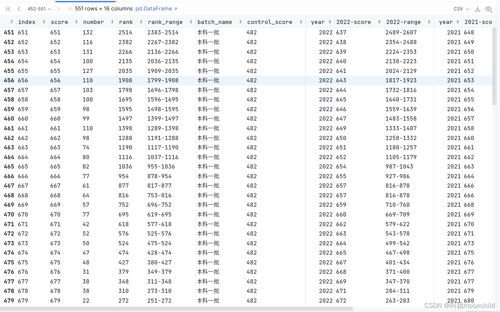Select 2022-range cell 347-370
Screen dimensions: 500x312
(398, 281)
